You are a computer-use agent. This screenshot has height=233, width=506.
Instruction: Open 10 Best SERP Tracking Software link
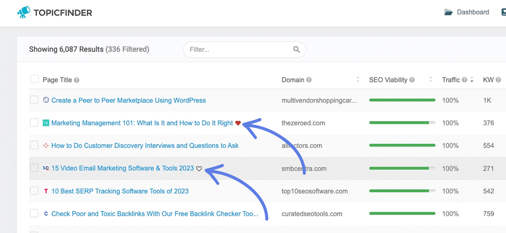[x=120, y=191]
